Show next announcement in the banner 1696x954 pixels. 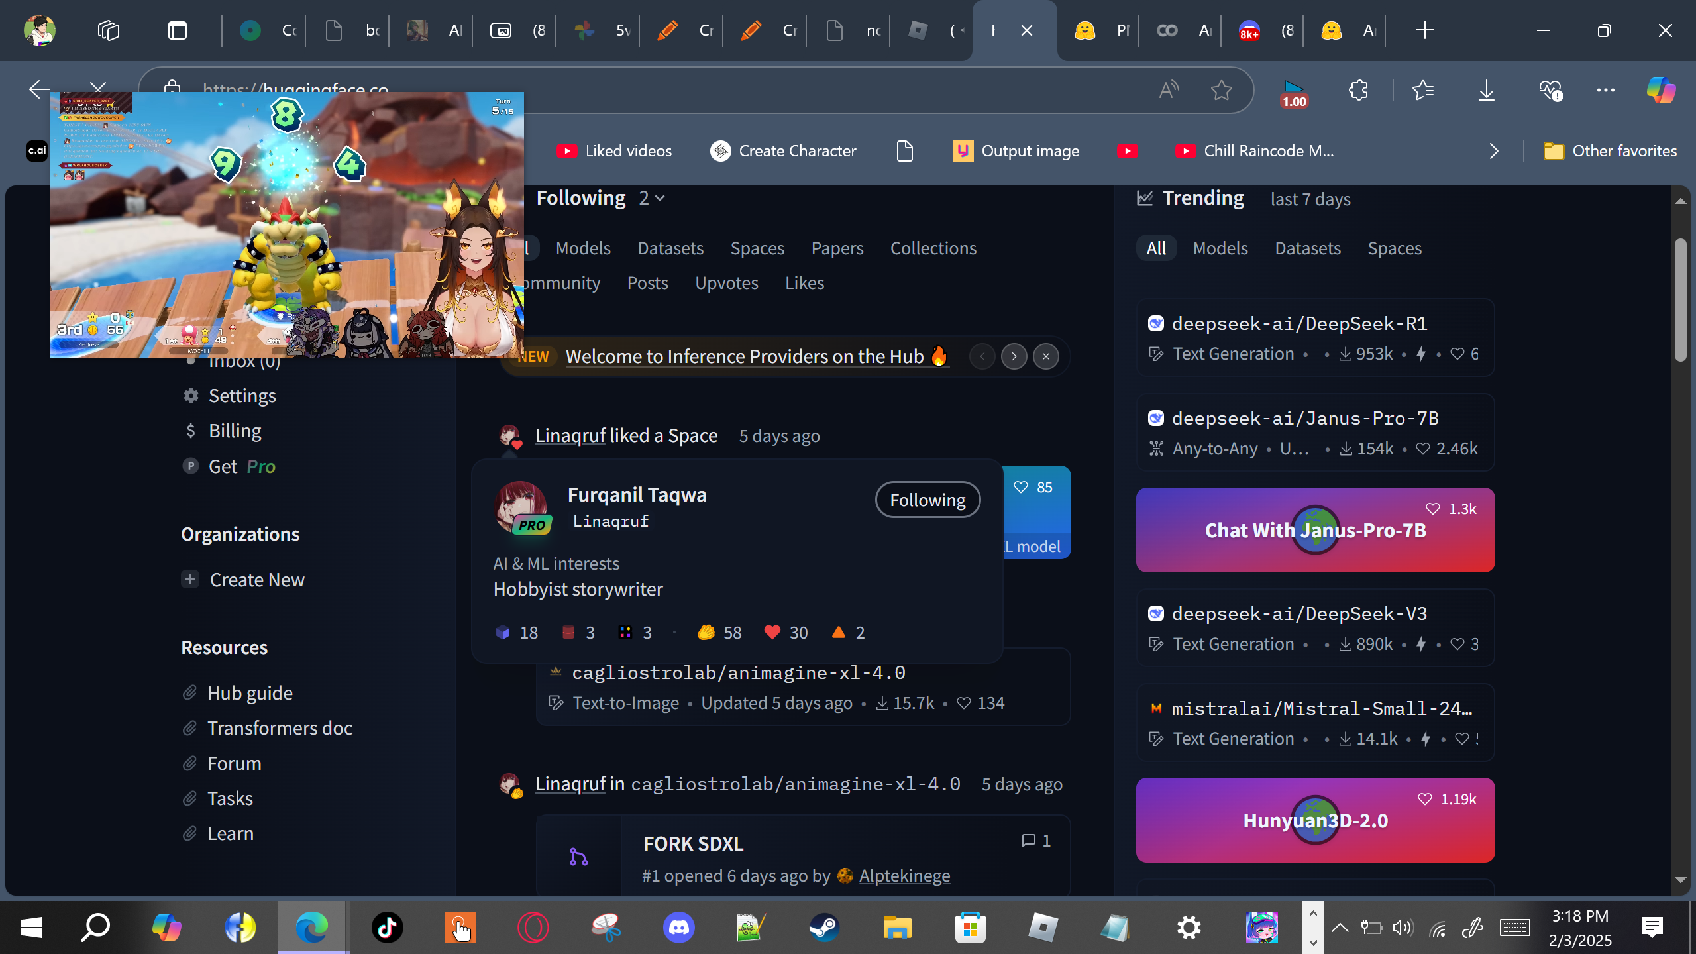click(1014, 357)
